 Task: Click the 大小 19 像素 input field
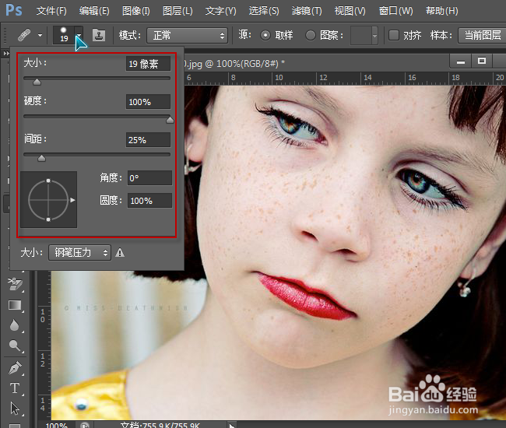[148, 64]
